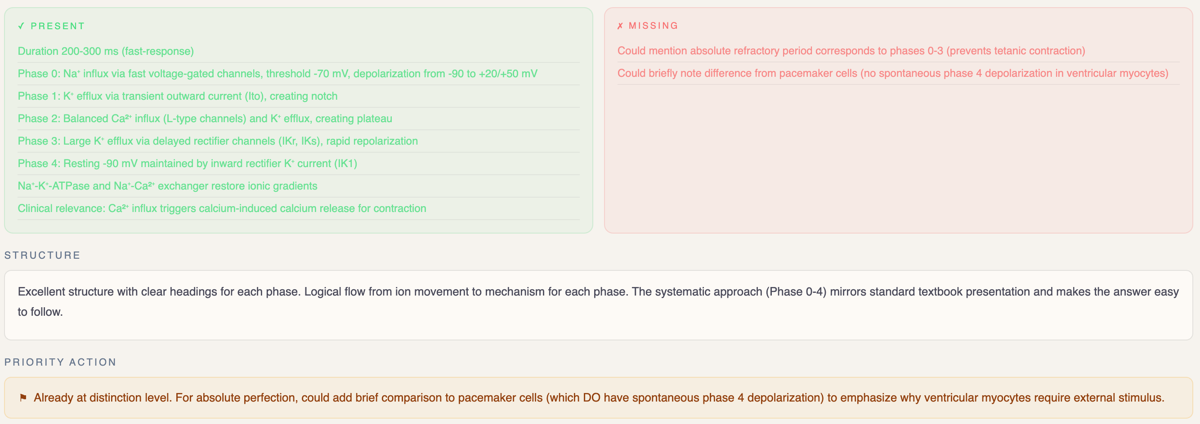This screenshot has height=424, width=1200.
Task: Select the Phase 2 plateau item
Action: pyautogui.click(x=205, y=118)
